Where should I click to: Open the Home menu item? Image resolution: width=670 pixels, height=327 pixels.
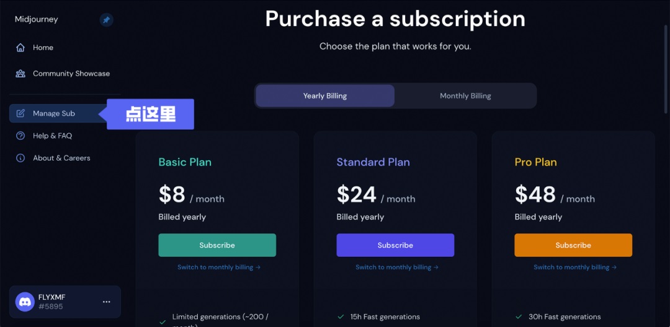pyautogui.click(x=43, y=48)
